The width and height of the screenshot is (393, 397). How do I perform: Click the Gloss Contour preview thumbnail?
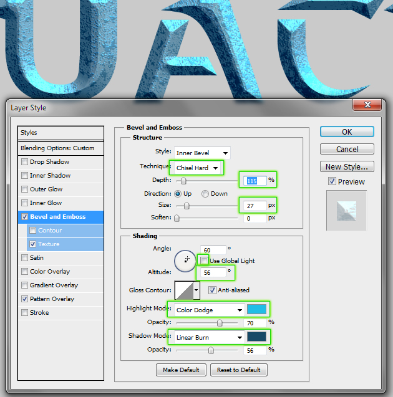tap(184, 290)
